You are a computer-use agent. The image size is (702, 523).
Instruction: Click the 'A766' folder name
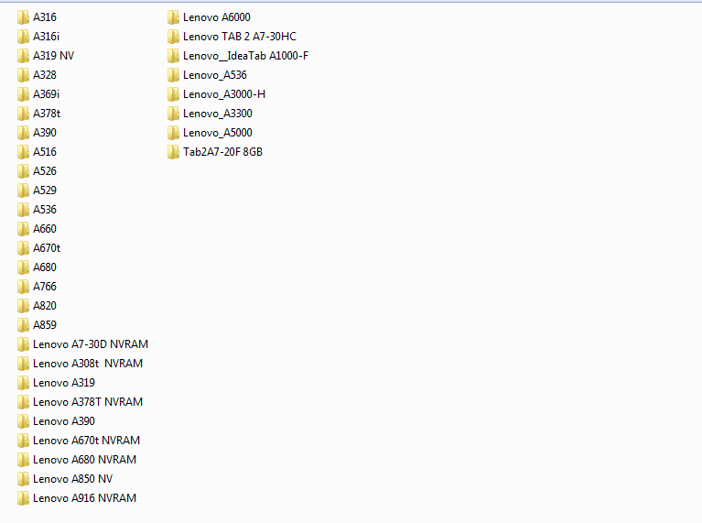point(45,287)
